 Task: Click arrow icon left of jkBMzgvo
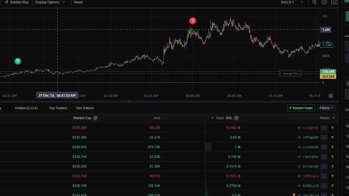pyautogui.click(x=299, y=176)
